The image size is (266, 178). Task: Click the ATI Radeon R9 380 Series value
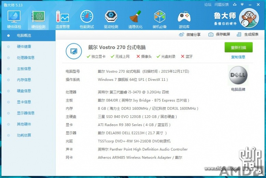point(134,125)
